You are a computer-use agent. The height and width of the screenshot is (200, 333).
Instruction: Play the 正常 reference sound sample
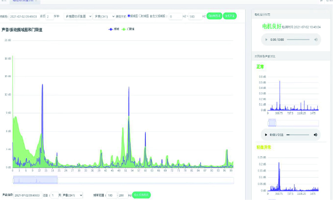pos(266,135)
